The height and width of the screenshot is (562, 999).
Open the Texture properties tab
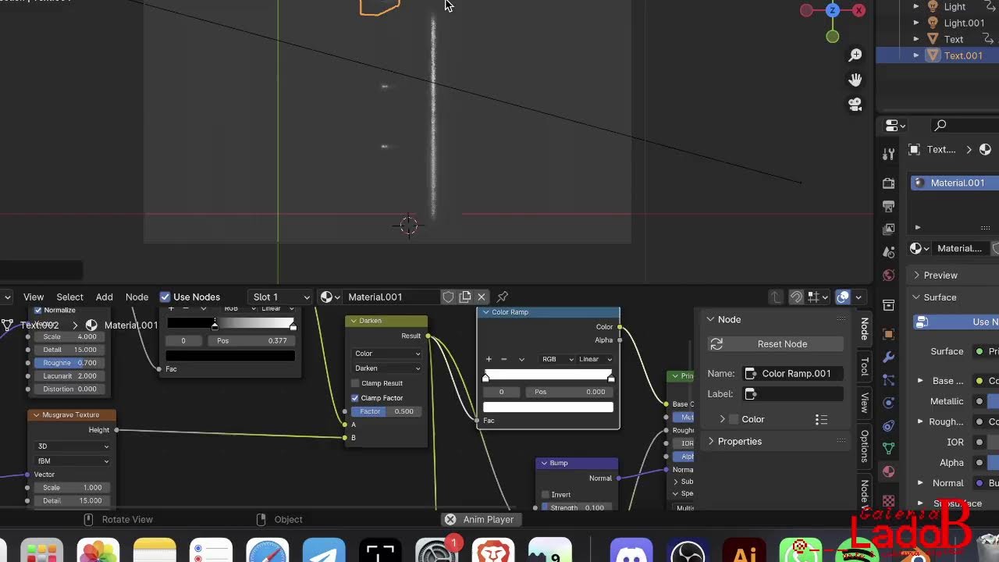[x=889, y=500]
